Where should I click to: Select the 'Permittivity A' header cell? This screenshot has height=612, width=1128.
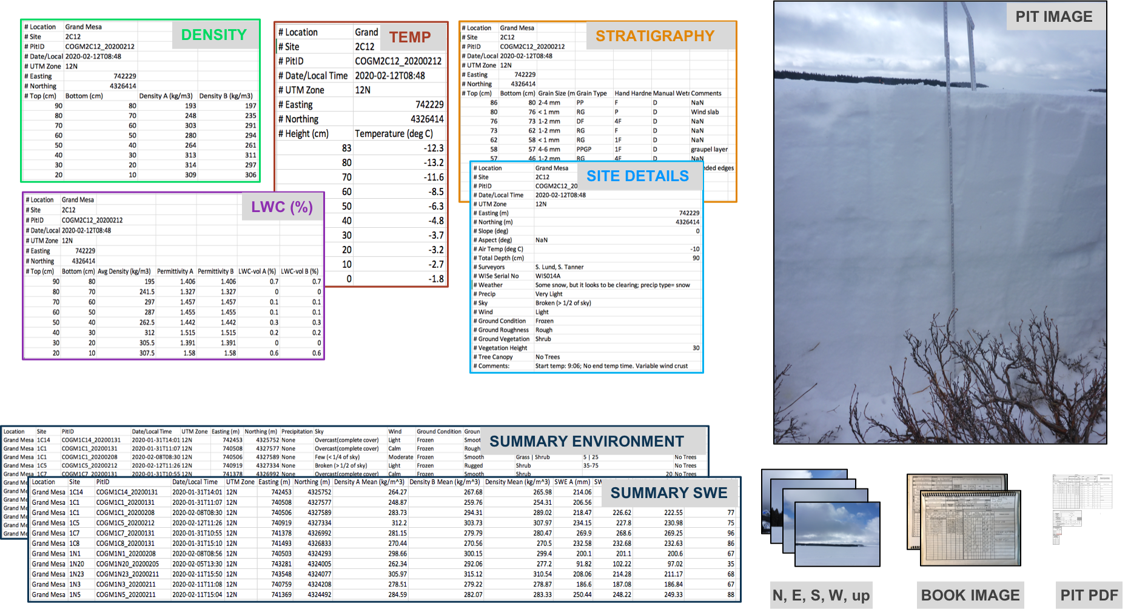(x=175, y=271)
